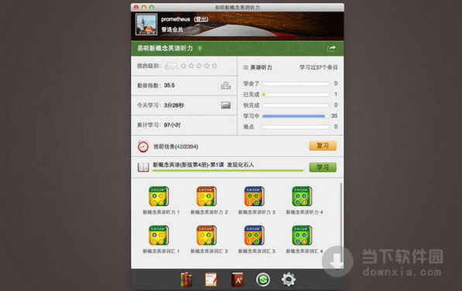This screenshot has width=462, height=291.
Task: Open the study graph icon next to 今天学习
Action: pyautogui.click(x=226, y=105)
